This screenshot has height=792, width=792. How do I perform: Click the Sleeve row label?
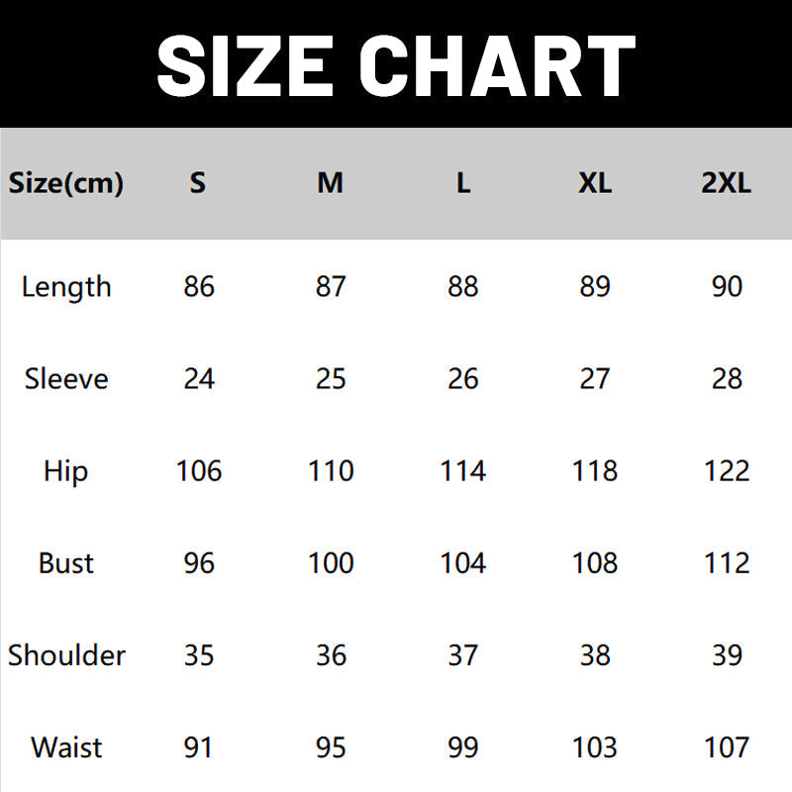coord(66,379)
